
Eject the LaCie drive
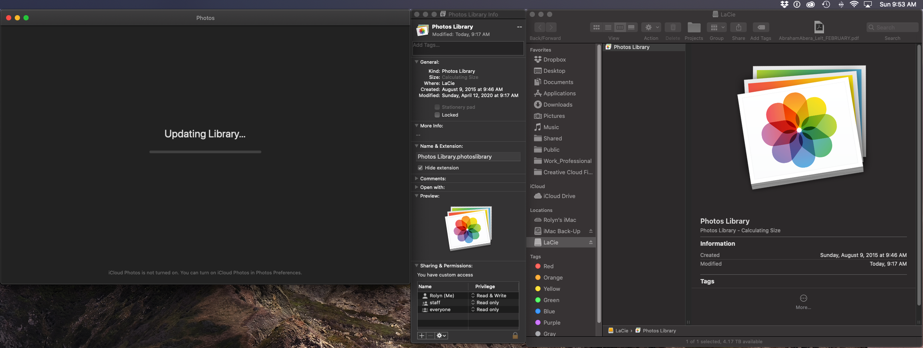pyautogui.click(x=591, y=242)
